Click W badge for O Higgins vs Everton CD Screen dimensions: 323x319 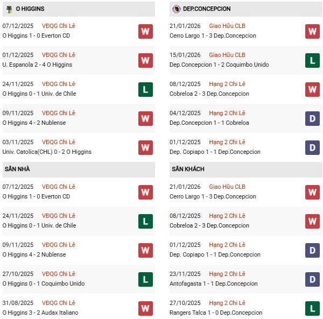point(145,31)
